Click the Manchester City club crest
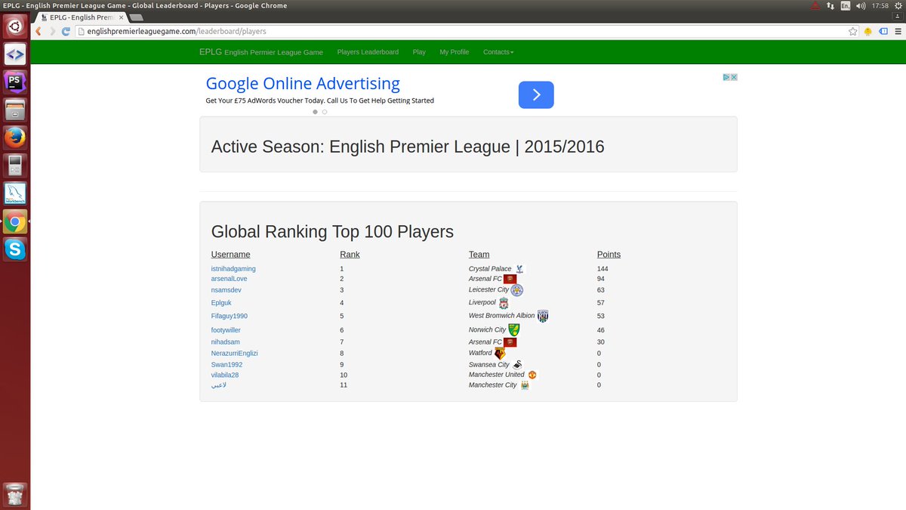This screenshot has width=906, height=510. point(525,385)
